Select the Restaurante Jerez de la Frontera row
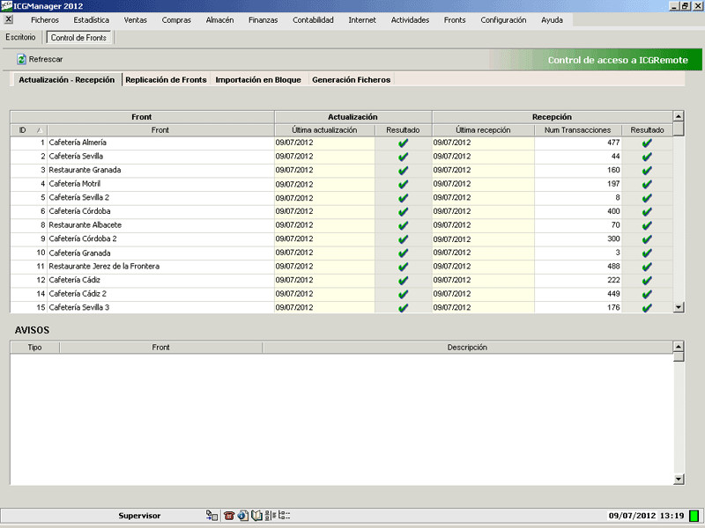 (104, 266)
